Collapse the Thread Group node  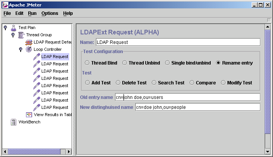[13, 35]
